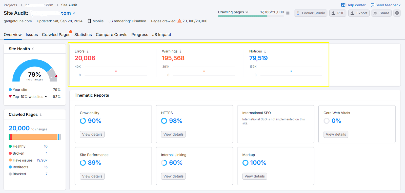Click the Warnings info icon
Image resolution: width=405 pixels, height=193 pixels.
pyautogui.click(x=180, y=51)
